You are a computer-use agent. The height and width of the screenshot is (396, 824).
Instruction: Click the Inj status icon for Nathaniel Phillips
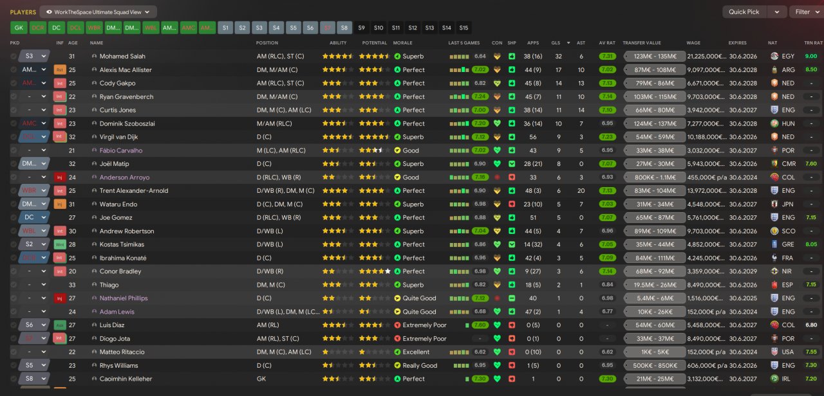60,298
